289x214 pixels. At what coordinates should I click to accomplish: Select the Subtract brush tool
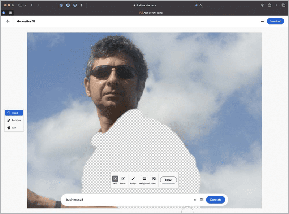[x=123, y=179]
